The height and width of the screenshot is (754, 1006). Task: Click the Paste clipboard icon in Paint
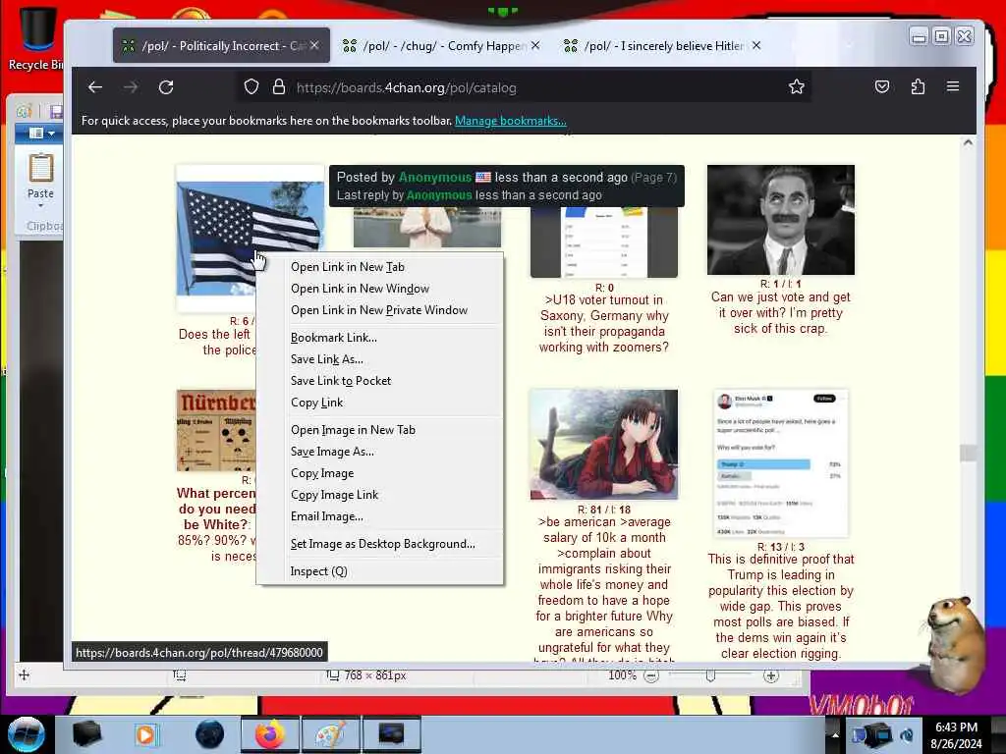[x=40, y=168]
